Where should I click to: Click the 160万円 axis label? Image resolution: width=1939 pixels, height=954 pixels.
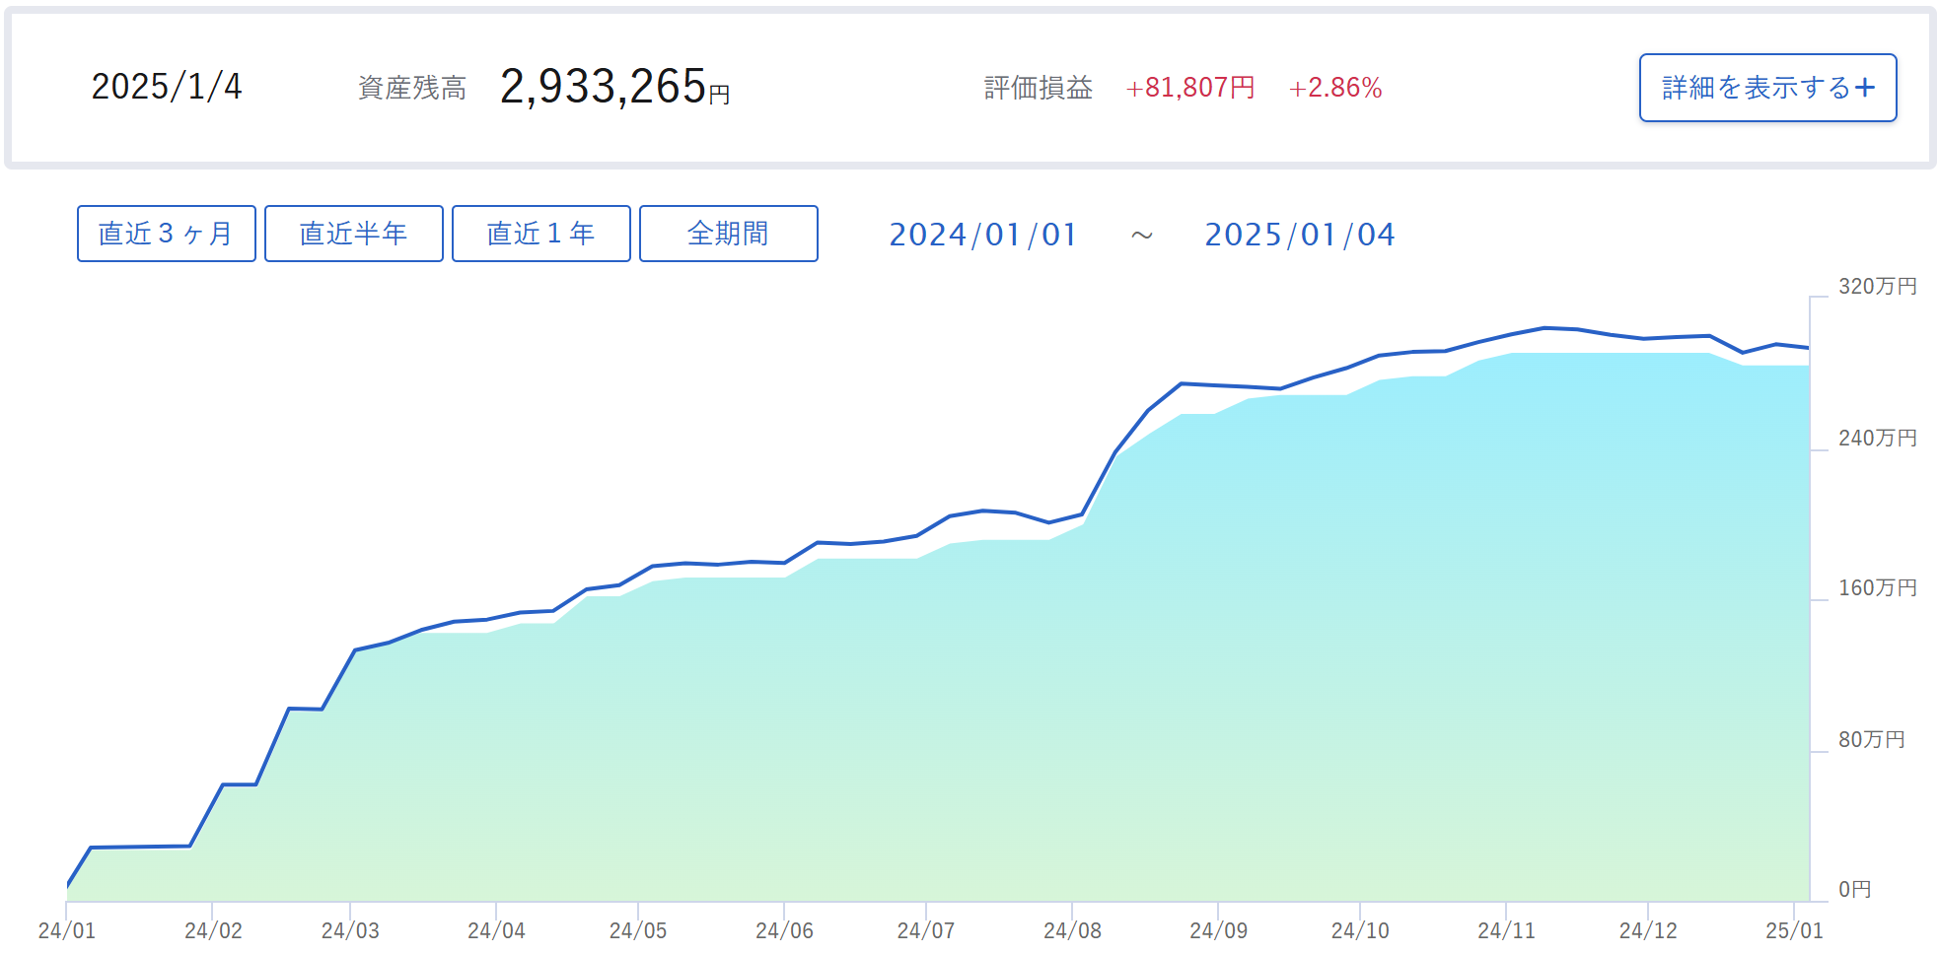click(x=1878, y=588)
